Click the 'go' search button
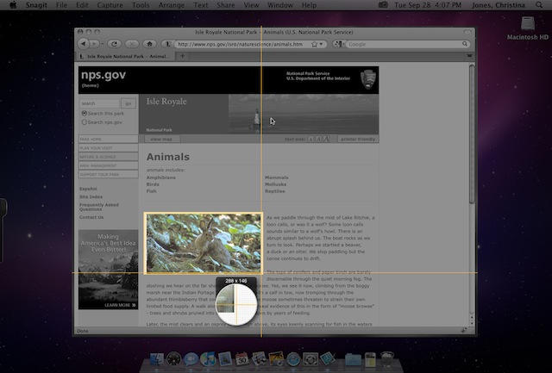Image resolution: width=552 pixels, height=373 pixels. coord(129,103)
